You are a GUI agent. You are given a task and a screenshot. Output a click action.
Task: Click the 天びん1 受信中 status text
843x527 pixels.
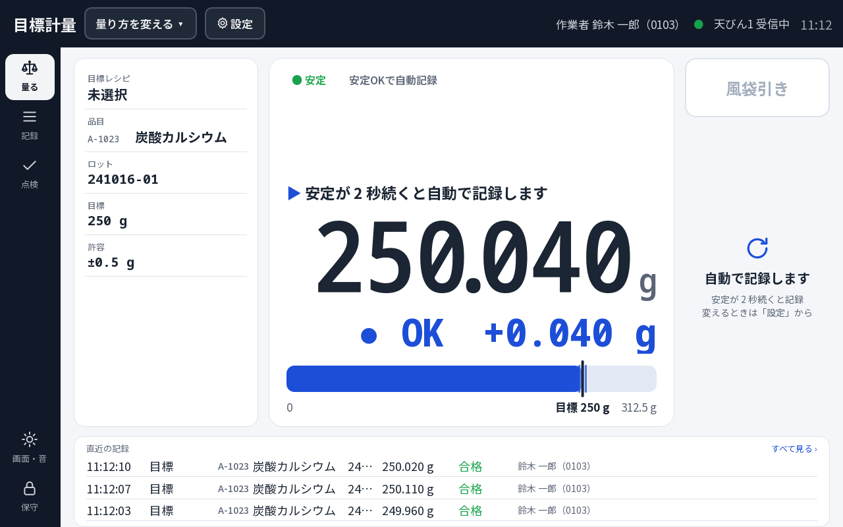click(x=751, y=24)
